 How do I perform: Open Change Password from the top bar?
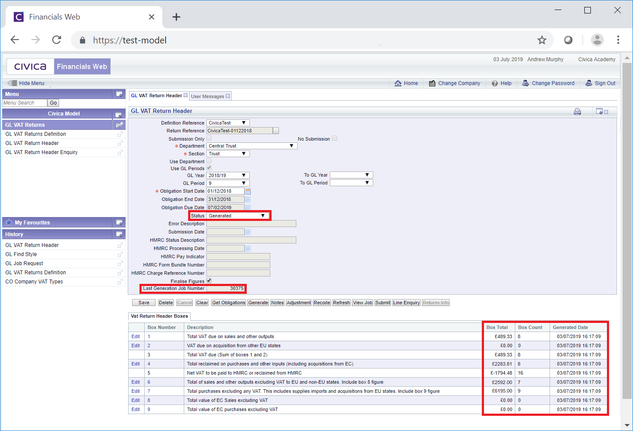(x=548, y=83)
